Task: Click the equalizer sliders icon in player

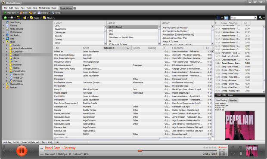Action: click(x=233, y=153)
